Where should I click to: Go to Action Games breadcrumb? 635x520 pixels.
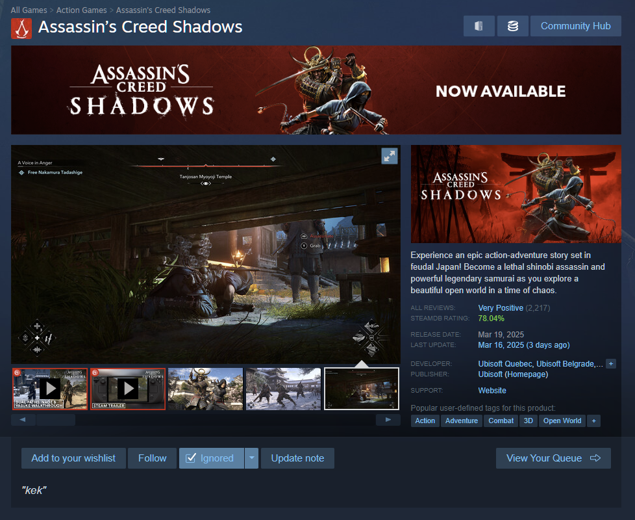pyautogui.click(x=81, y=10)
